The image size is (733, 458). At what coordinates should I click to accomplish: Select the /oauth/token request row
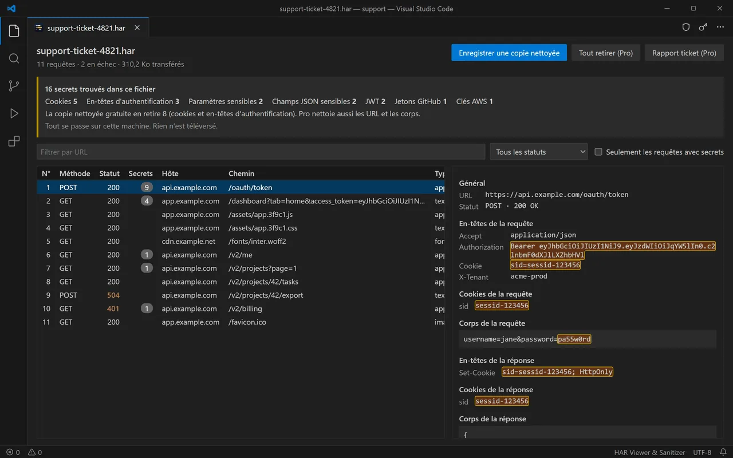pyautogui.click(x=241, y=187)
